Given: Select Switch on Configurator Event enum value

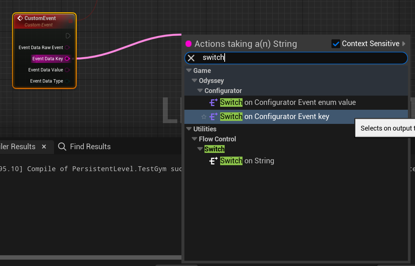Looking at the screenshot, I should coord(288,102).
